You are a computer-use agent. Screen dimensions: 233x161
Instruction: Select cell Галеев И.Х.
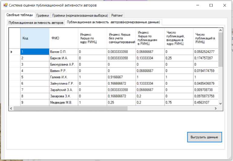click(64, 77)
